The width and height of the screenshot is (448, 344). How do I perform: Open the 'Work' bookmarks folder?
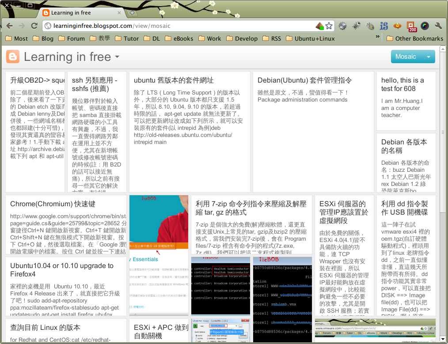[x=210, y=38]
